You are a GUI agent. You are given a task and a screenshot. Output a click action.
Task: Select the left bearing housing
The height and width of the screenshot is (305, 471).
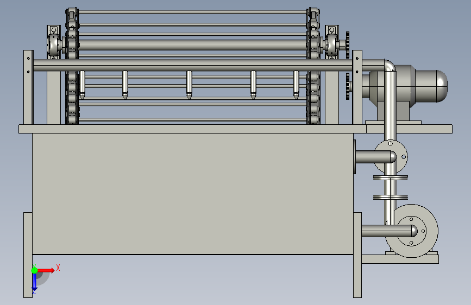[x=54, y=45]
